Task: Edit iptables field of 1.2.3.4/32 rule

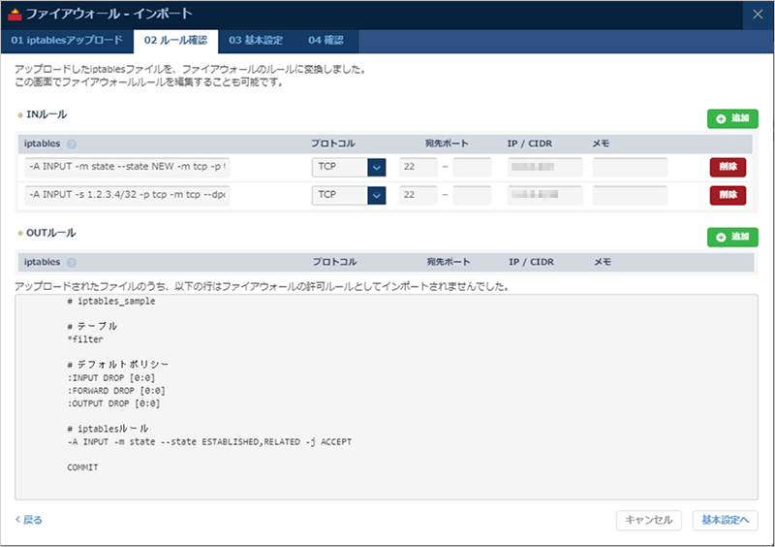Action: point(127,195)
